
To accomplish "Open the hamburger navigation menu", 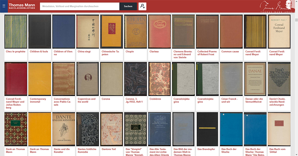I will coord(4,6).
